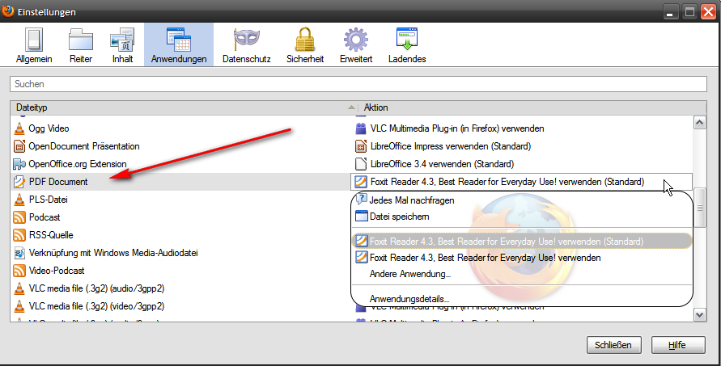The height and width of the screenshot is (366, 721).
Task: Click the scrollbar down arrow
Action: pyautogui.click(x=700, y=314)
